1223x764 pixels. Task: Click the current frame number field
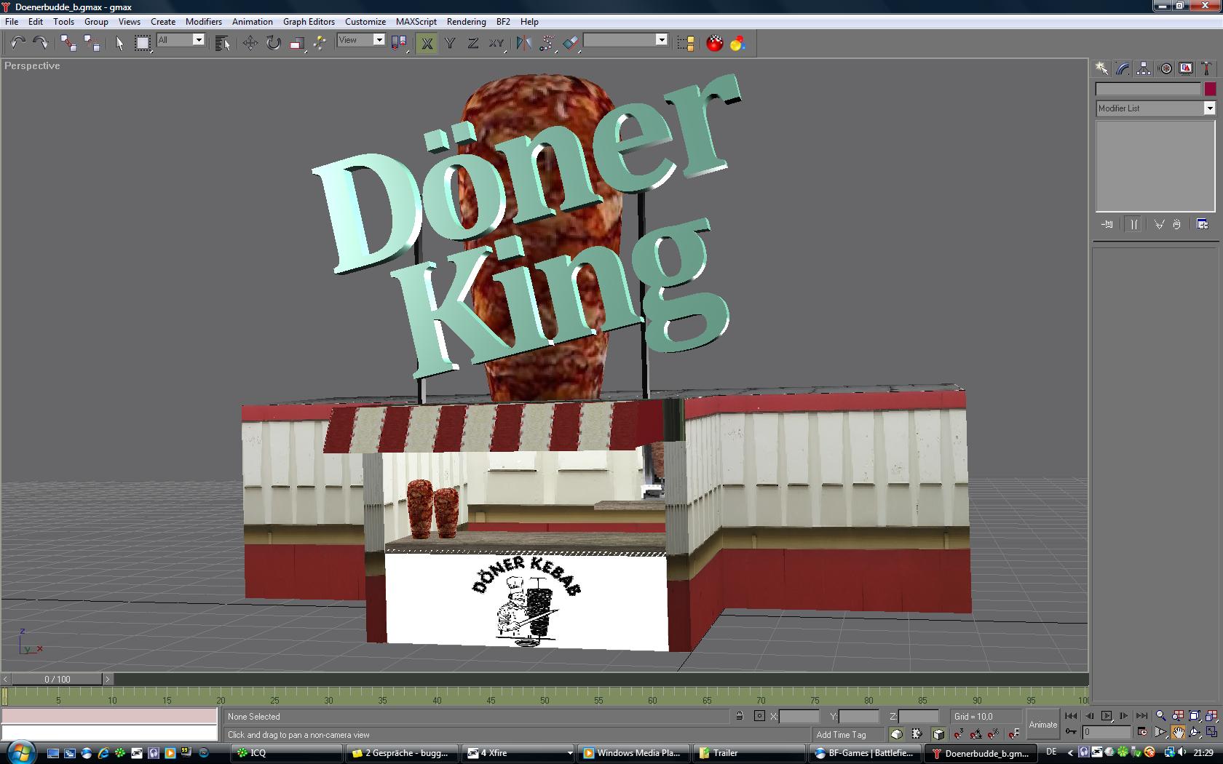[1106, 732]
